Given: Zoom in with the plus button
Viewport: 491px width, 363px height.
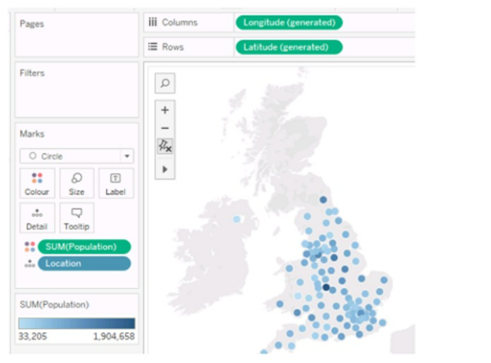Looking at the screenshot, I should tap(165, 110).
